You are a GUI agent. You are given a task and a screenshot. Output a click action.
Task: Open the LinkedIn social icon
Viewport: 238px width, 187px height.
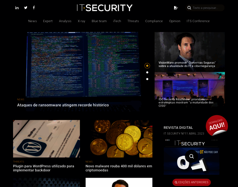coord(17,8)
